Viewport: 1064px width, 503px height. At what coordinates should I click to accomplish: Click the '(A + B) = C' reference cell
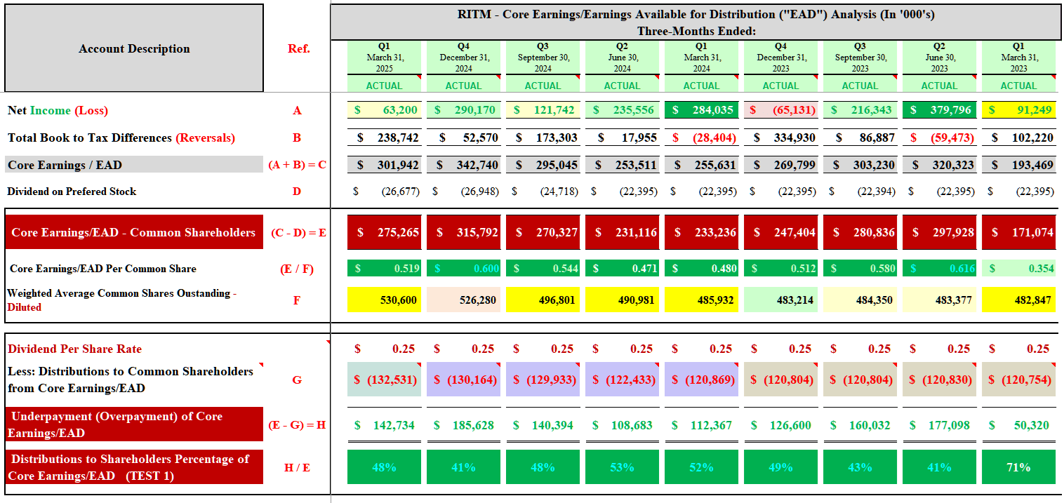[x=298, y=166]
